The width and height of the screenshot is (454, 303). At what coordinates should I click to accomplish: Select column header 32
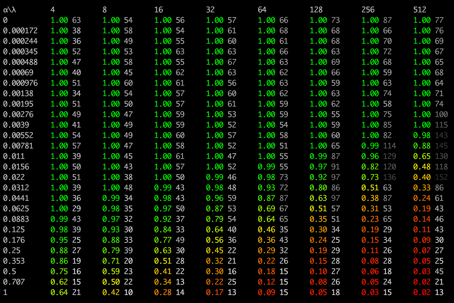(210, 10)
